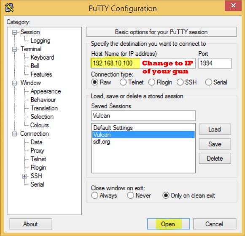Open the Session category

tap(30, 32)
